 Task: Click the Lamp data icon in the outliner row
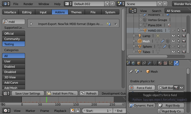(x=158, y=36)
